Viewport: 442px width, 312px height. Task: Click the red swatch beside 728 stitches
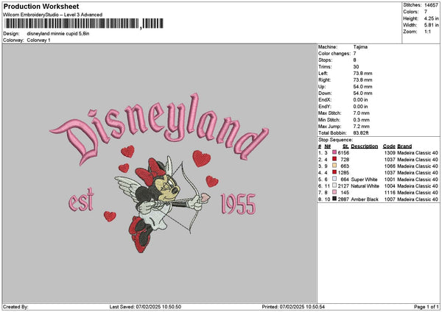334,159
